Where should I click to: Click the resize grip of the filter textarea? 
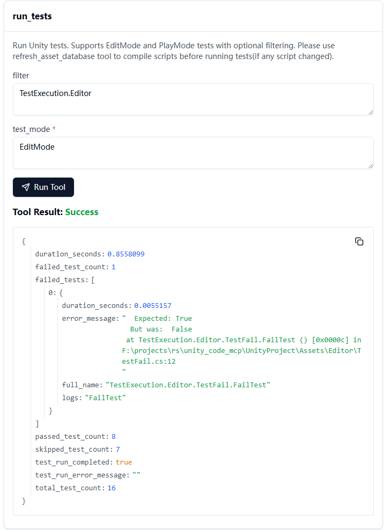pyautogui.click(x=371, y=112)
